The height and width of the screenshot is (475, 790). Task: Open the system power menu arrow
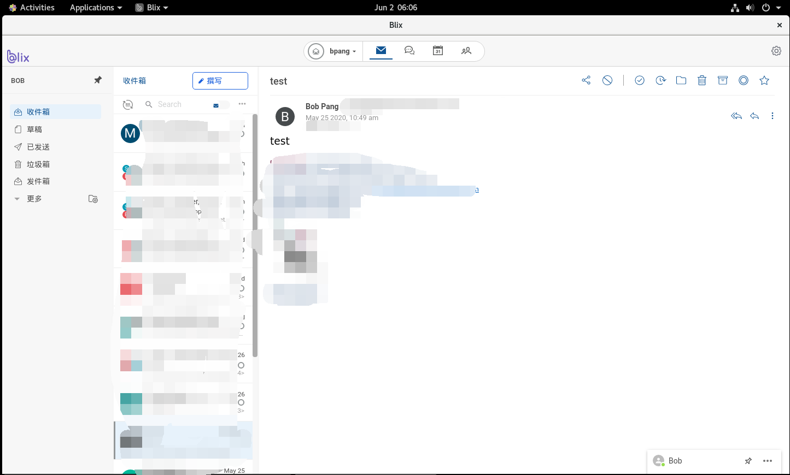pyautogui.click(x=779, y=8)
